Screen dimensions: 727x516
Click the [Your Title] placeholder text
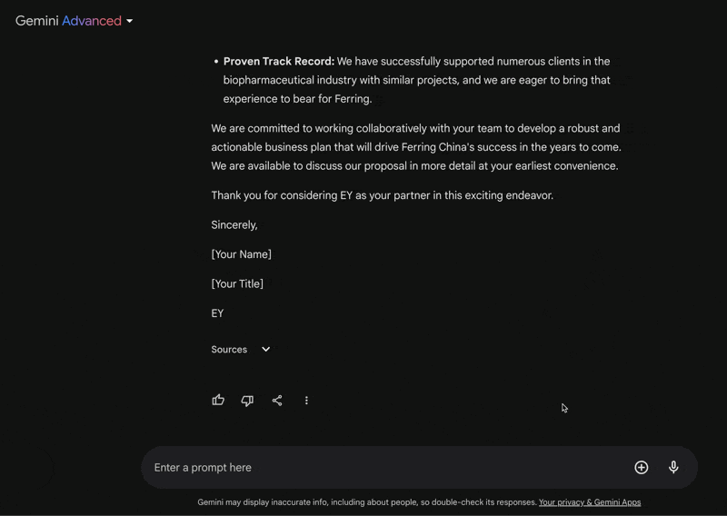pyautogui.click(x=237, y=283)
